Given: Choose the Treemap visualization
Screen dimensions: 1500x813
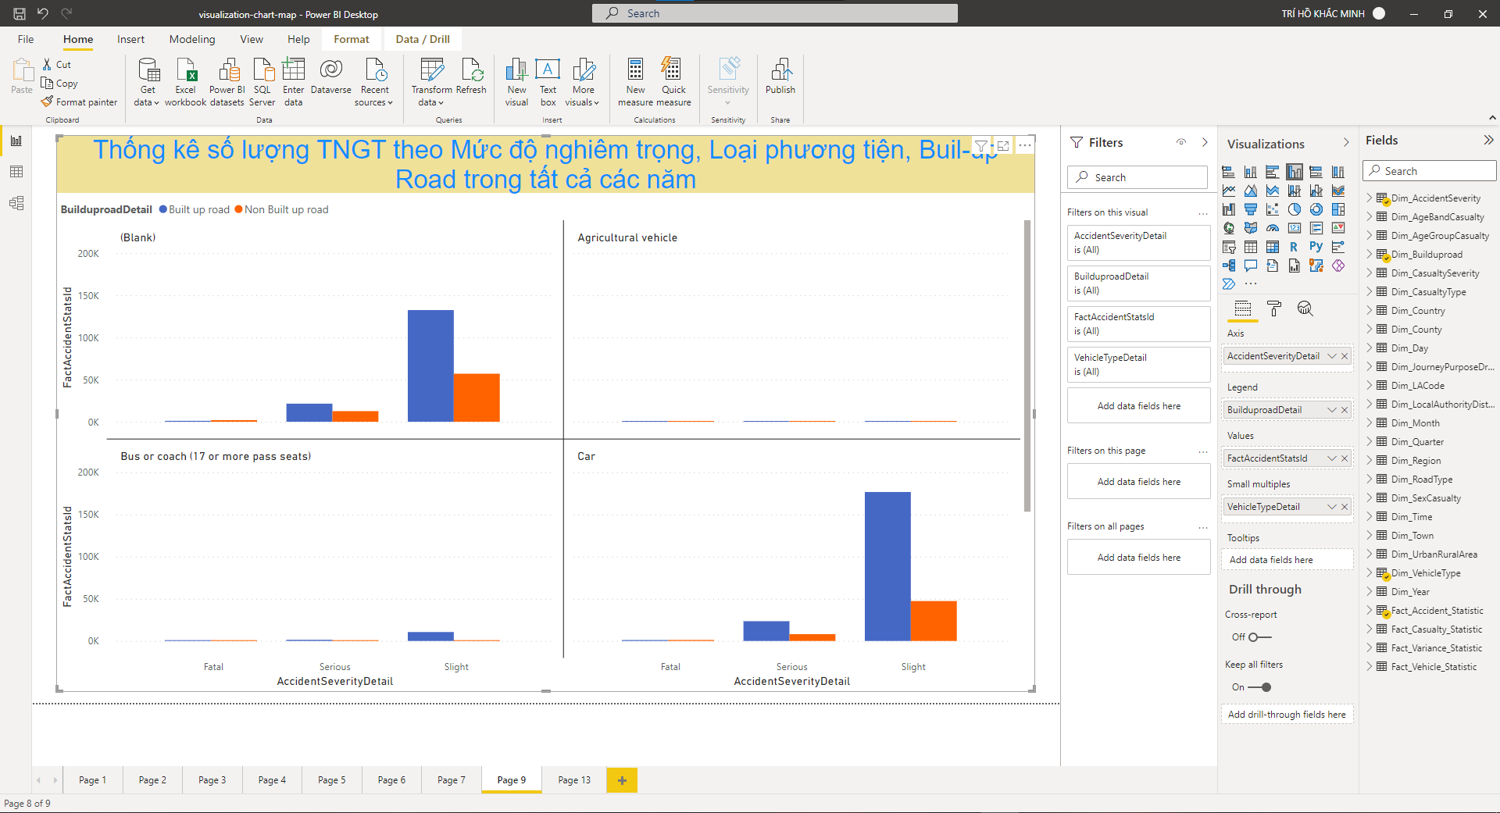Looking at the screenshot, I should [x=1338, y=209].
